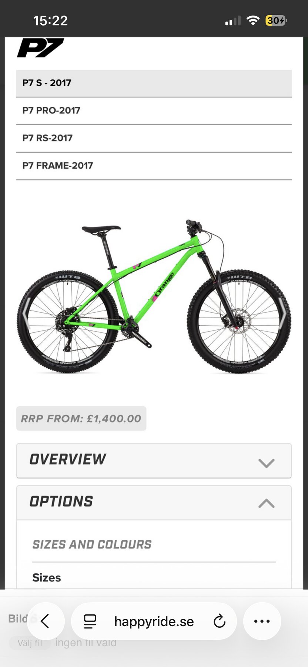
Task: Open the three-dots more menu
Action: [x=262, y=621]
